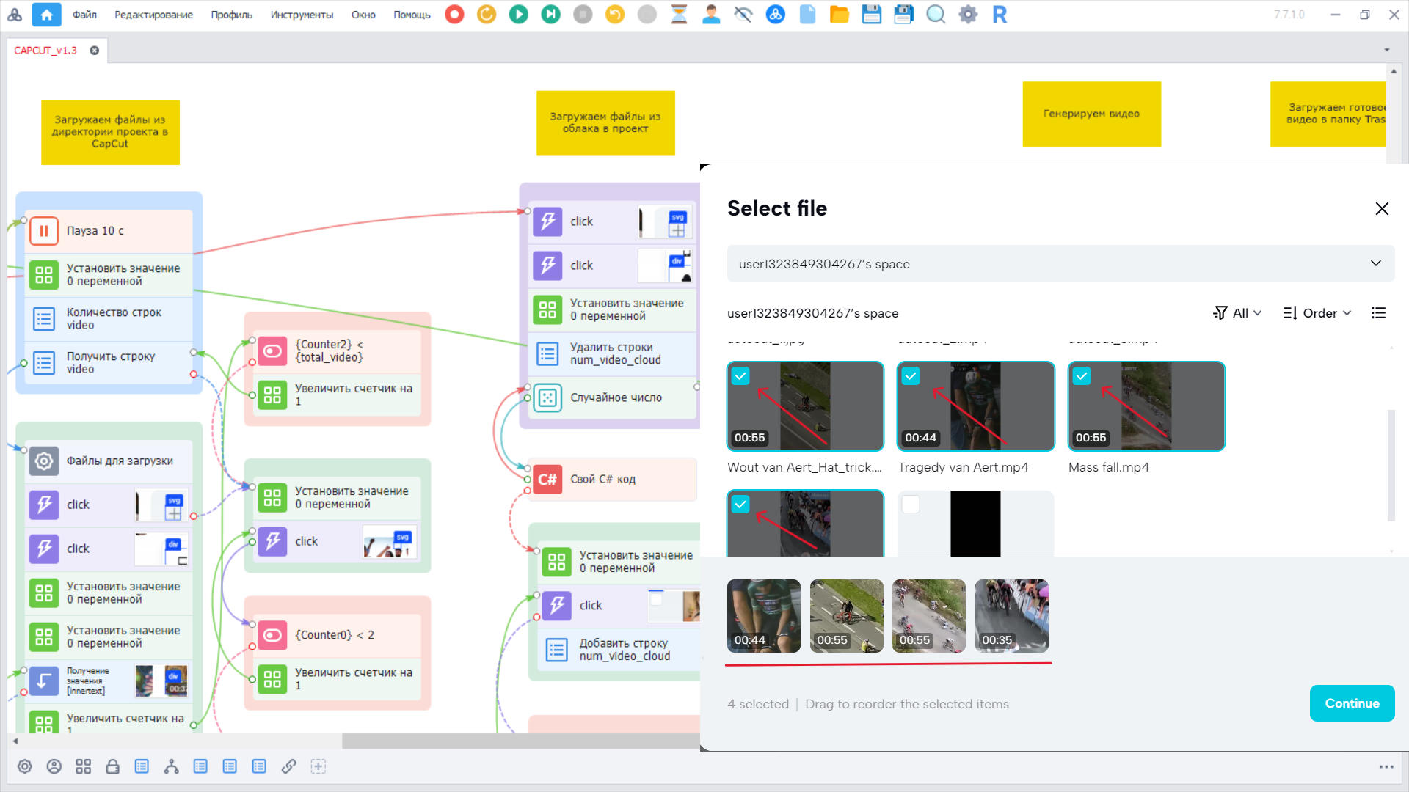The image size is (1409, 792).
Task: Toggle list view in Select file
Action: point(1378,313)
